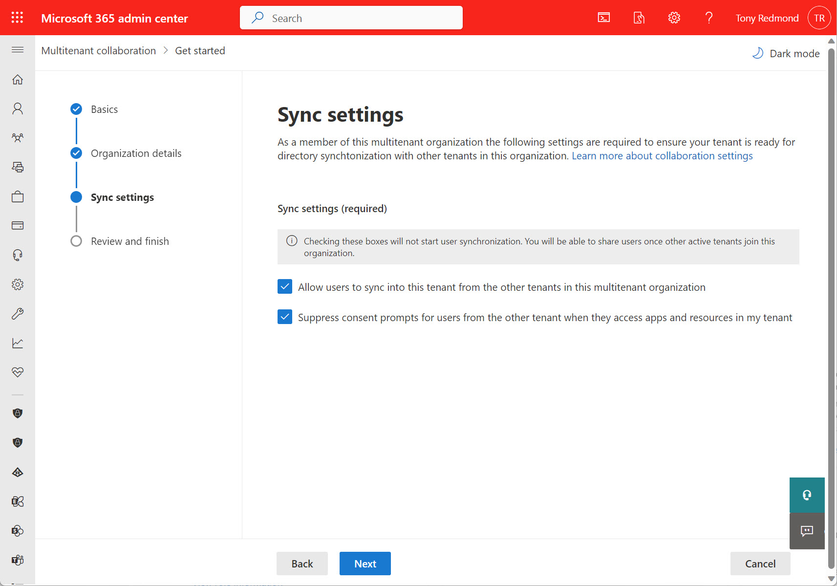Toggle Dark mode
837x586 pixels.
[x=785, y=53]
